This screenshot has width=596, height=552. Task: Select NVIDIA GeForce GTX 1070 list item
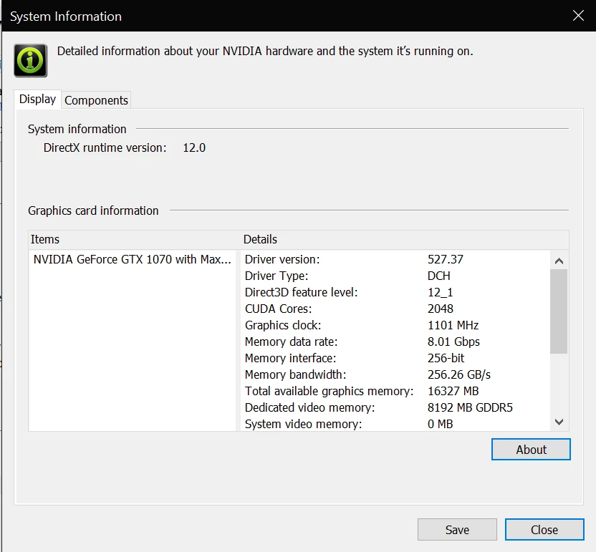(133, 259)
